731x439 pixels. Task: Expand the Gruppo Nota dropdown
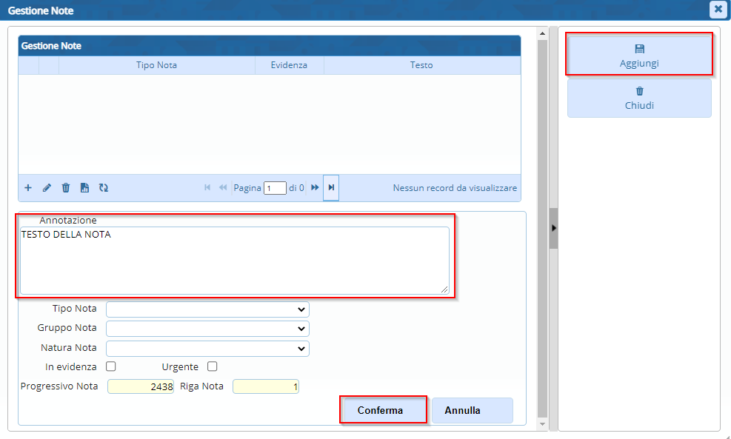(x=207, y=328)
